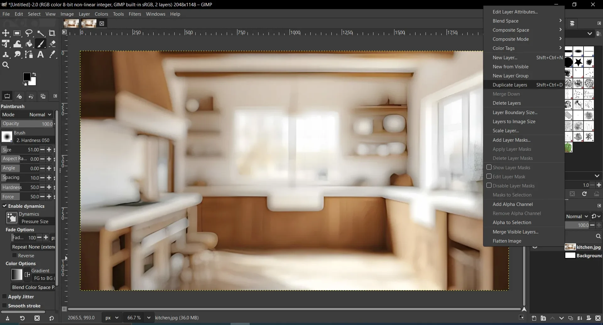Toggle the Disable Layer Masks checkbox
603x325 pixels.
(489, 186)
